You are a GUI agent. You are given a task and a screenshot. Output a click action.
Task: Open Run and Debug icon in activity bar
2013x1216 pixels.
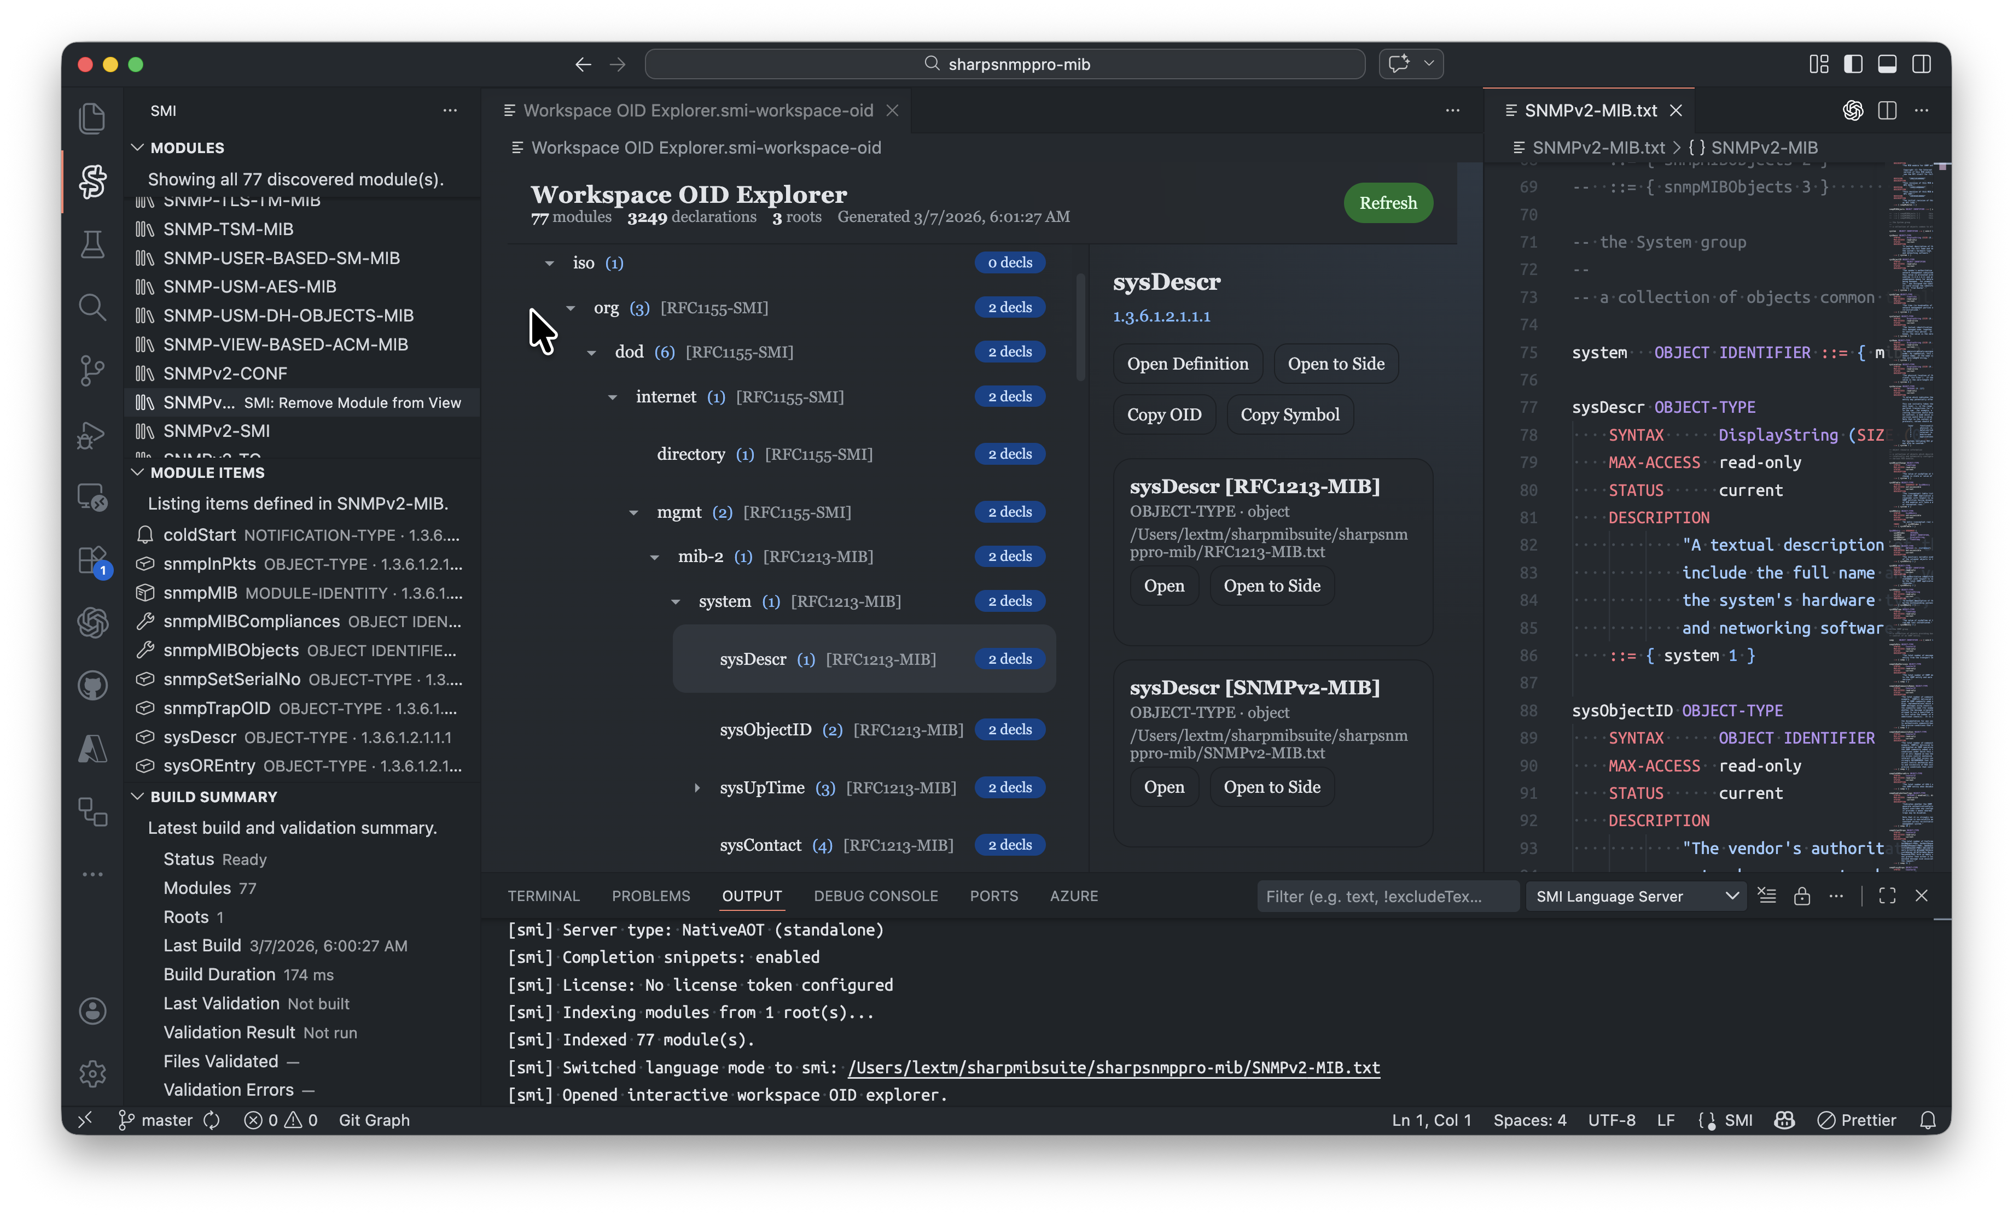point(92,435)
